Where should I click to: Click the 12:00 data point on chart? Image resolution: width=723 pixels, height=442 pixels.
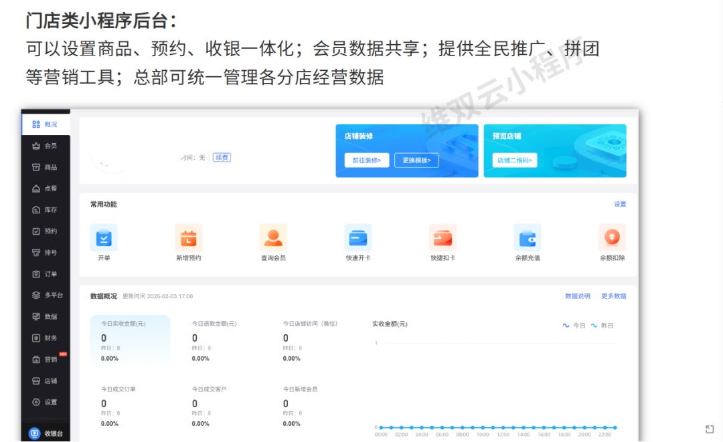point(503,428)
